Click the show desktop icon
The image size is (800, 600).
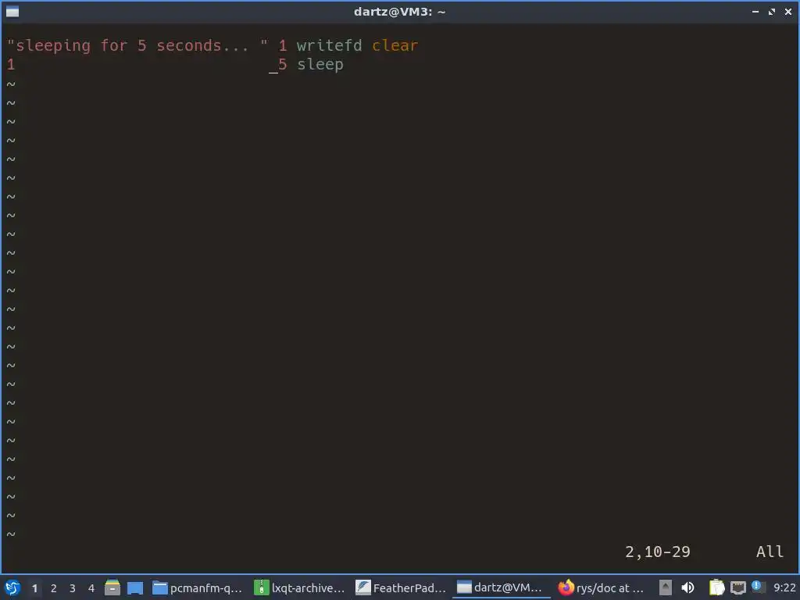tap(134, 587)
